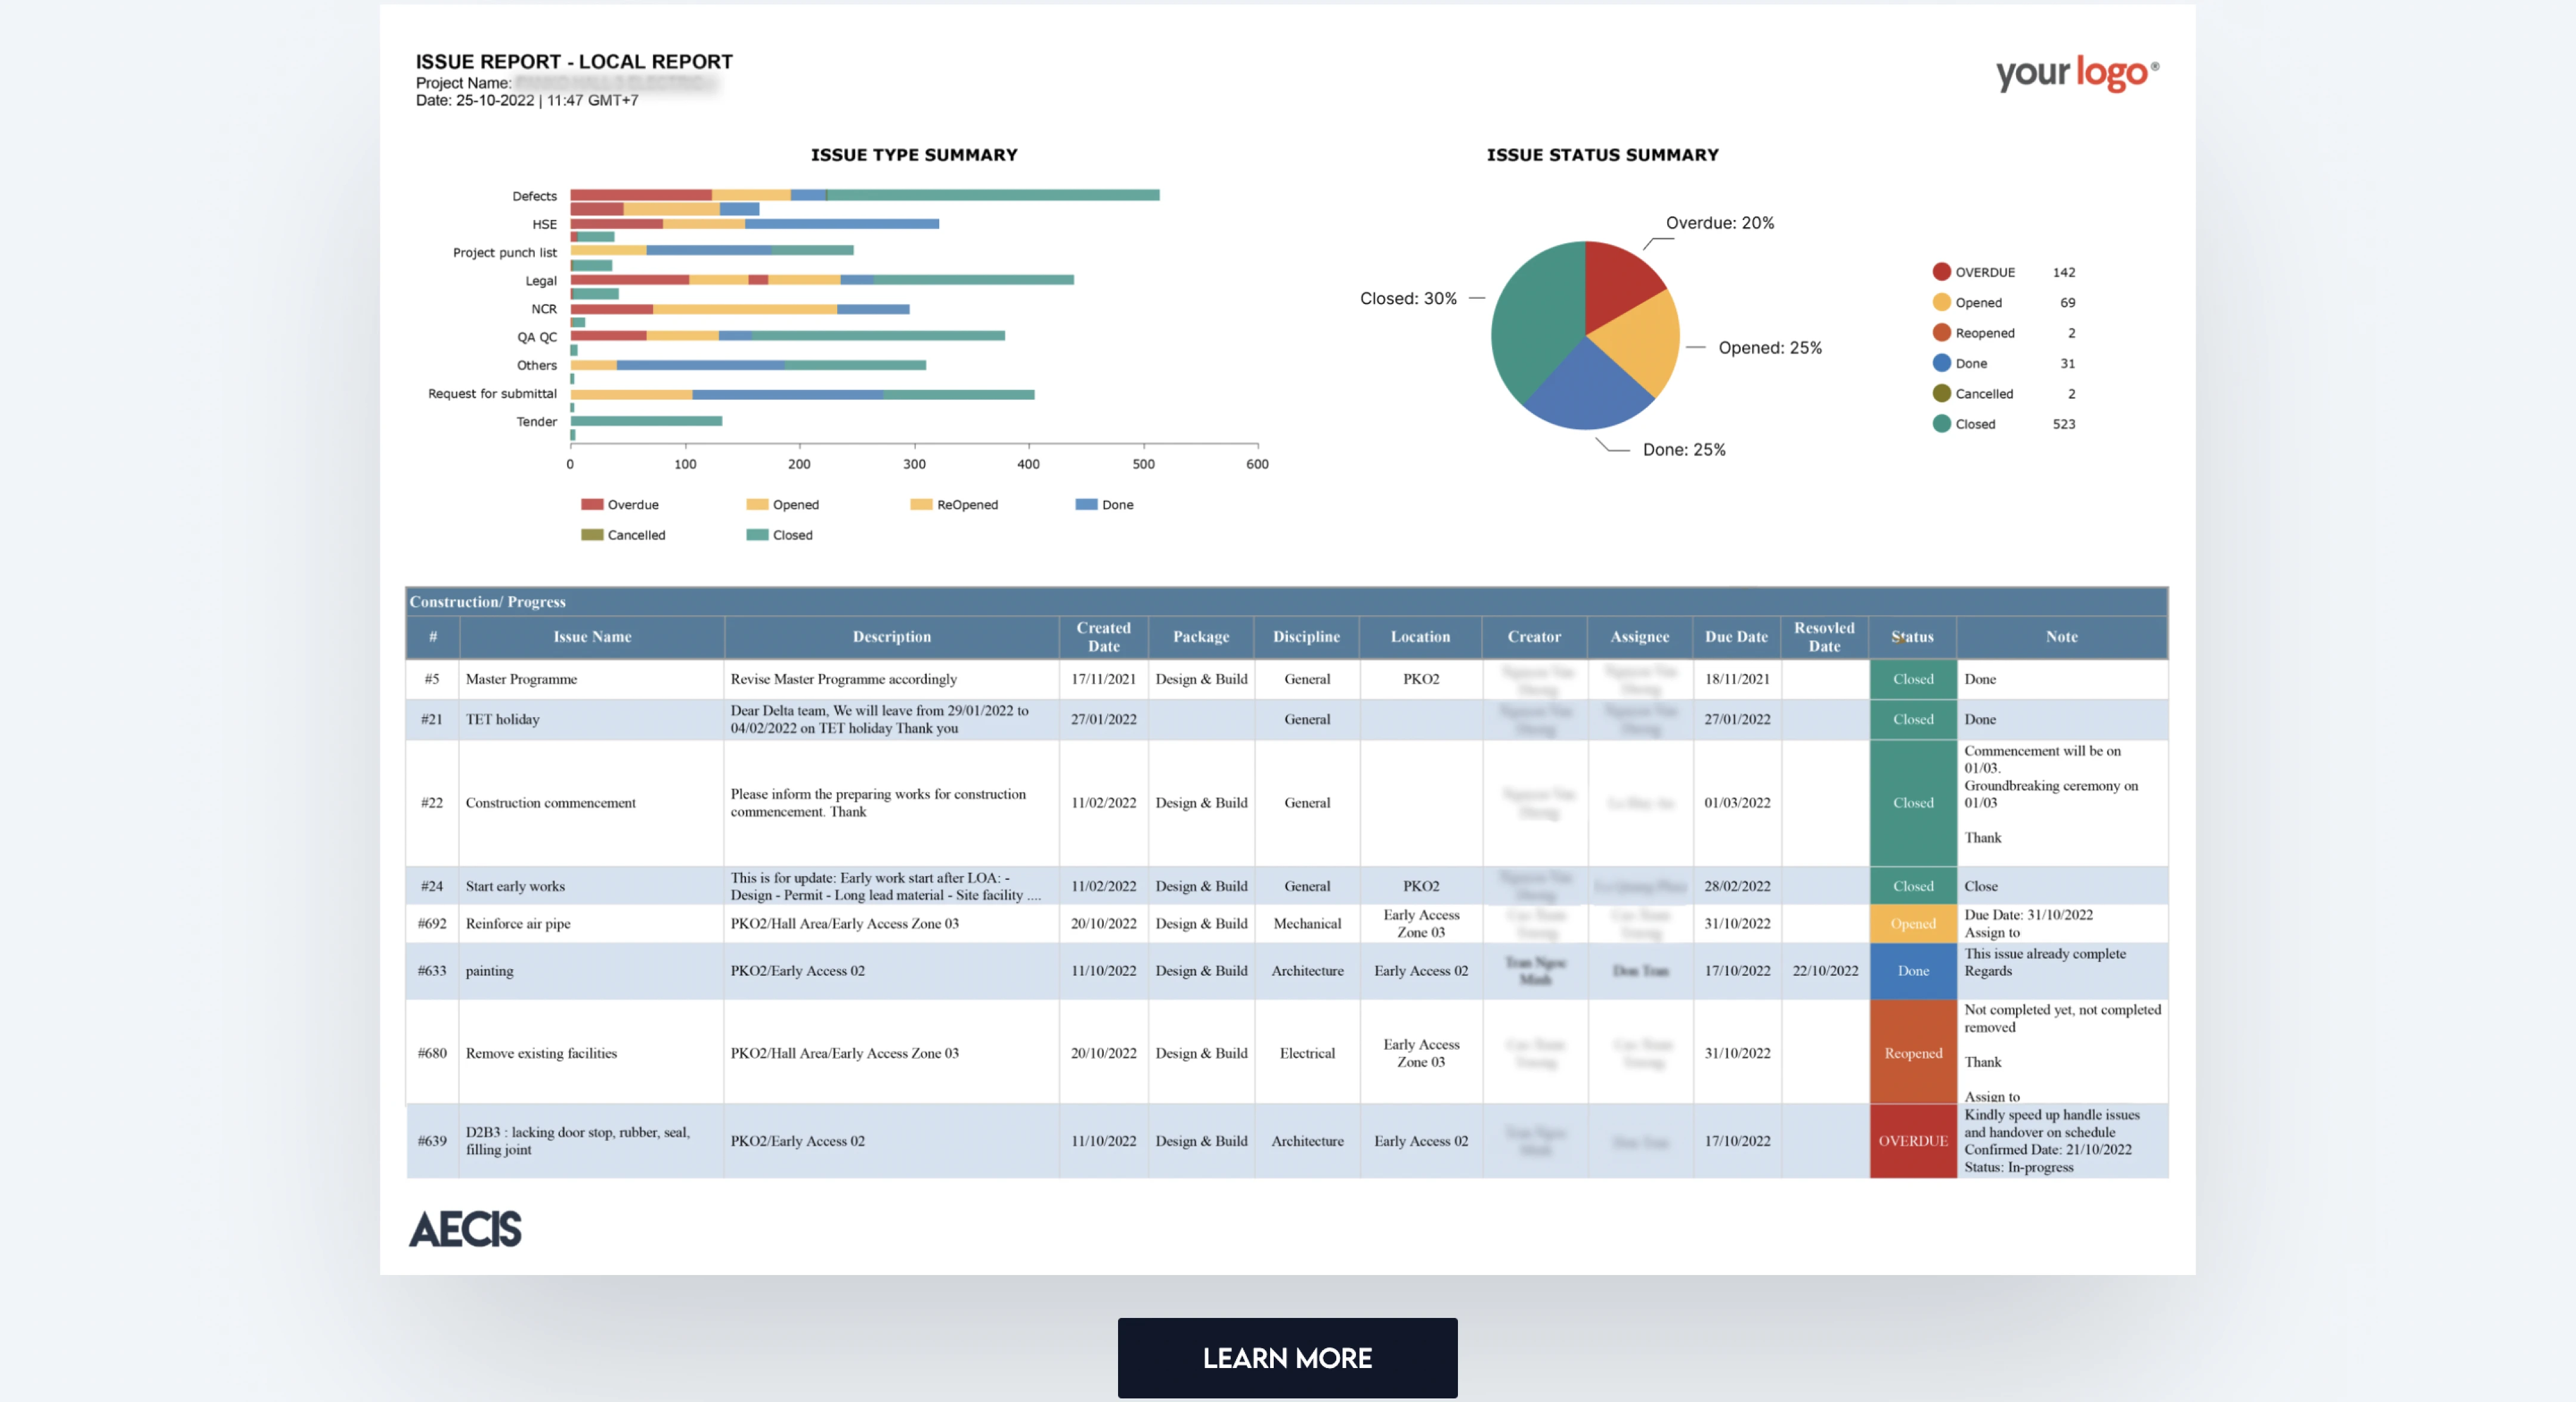Click the red Overdue pie slice
This screenshot has width=2576, height=1402.
pyautogui.click(x=1617, y=283)
